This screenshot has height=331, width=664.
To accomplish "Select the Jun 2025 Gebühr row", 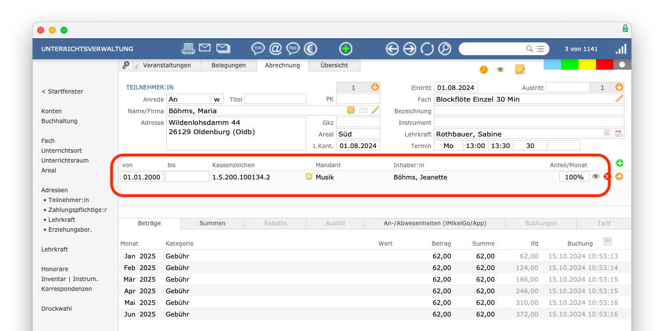I will pyautogui.click(x=374, y=314).
